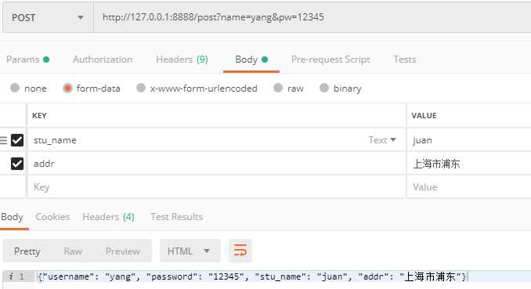The image size is (531, 289).
Task: Select the response Body tab
Action: click(12, 217)
